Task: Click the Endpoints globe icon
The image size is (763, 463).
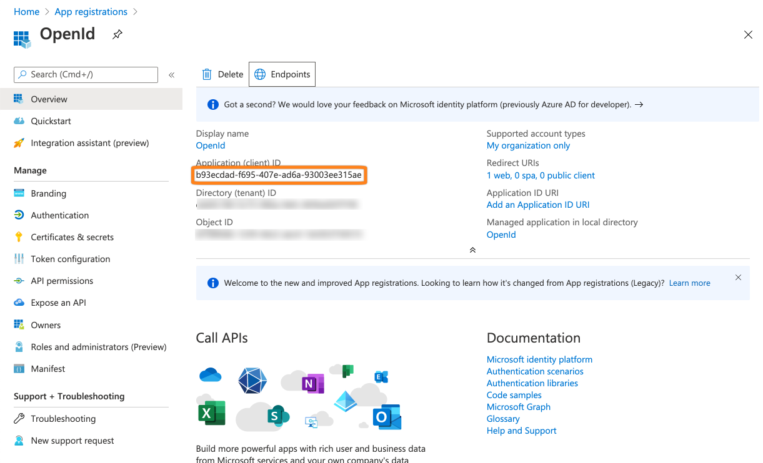Action: pos(259,74)
